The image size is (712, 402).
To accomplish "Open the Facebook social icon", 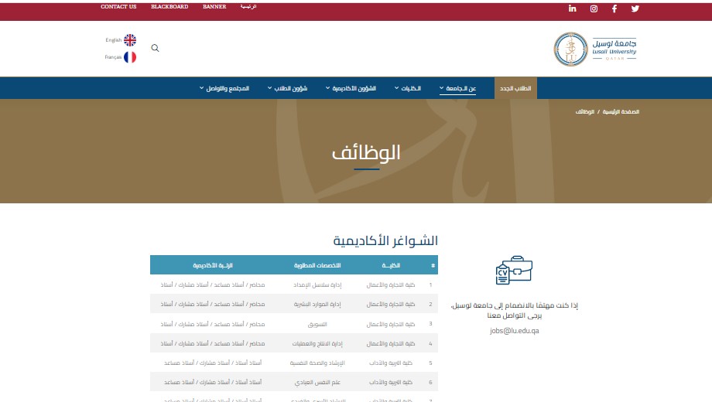I will 614,9.
